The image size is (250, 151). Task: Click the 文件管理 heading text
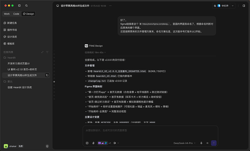89,66
